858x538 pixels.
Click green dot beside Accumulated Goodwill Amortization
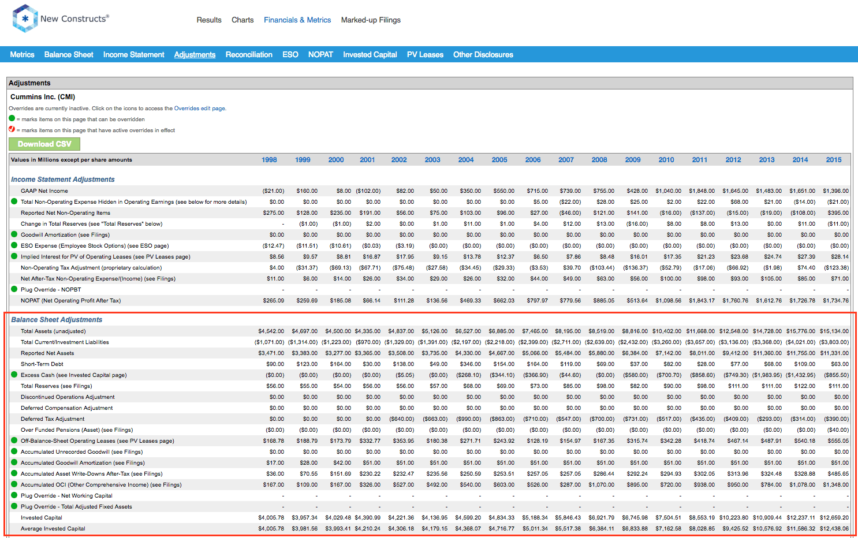pyautogui.click(x=14, y=462)
